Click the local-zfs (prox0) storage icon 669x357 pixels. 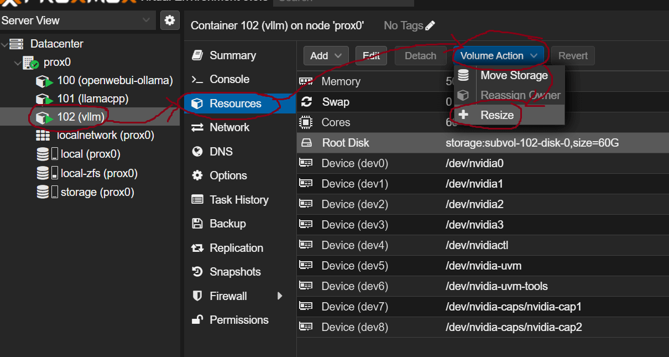tap(43, 173)
